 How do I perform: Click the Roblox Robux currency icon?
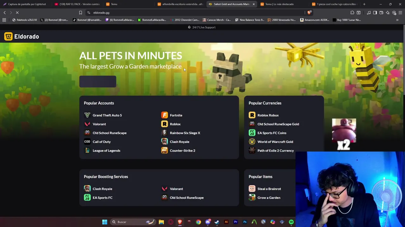point(252,115)
